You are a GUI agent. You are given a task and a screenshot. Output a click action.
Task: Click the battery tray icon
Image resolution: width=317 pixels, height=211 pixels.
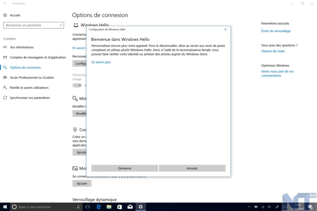point(256,207)
